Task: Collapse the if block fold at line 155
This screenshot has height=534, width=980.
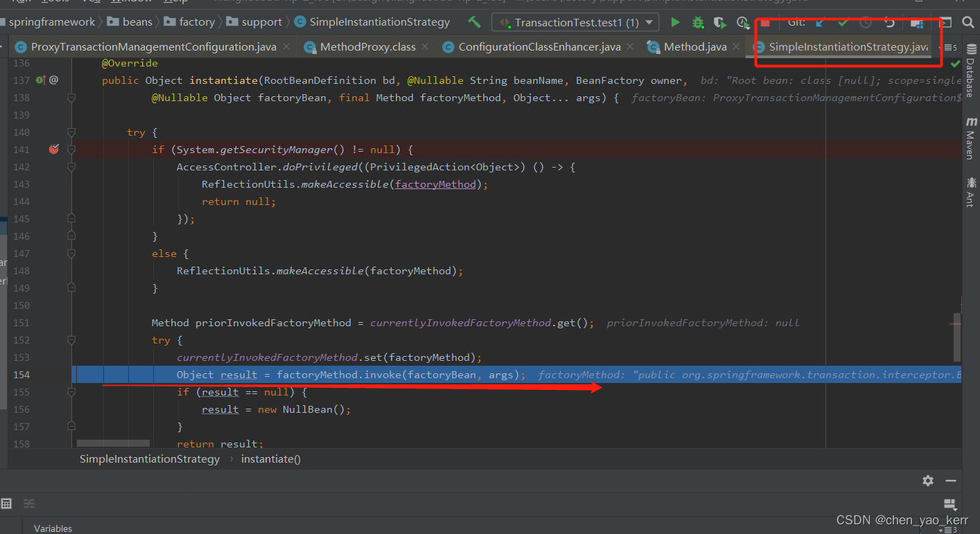Action: 71,392
